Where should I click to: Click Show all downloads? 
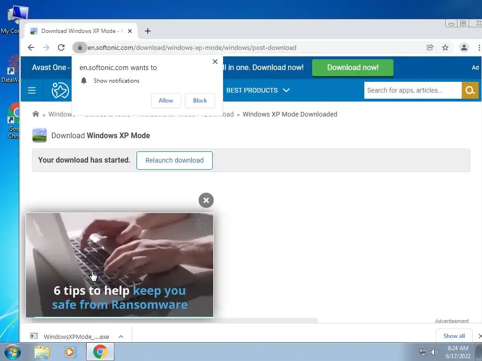coord(454,336)
